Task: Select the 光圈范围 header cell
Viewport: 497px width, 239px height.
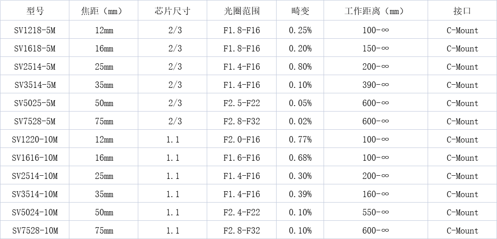Action: click(x=242, y=11)
